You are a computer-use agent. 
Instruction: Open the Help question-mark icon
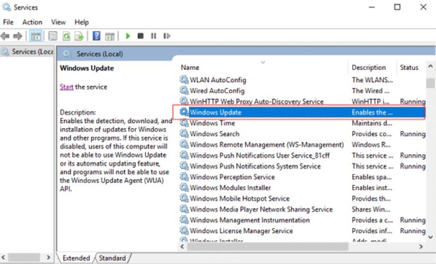[x=97, y=36]
